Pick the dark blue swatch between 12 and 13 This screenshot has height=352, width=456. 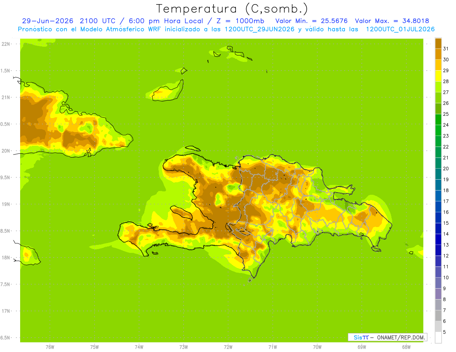(438, 250)
